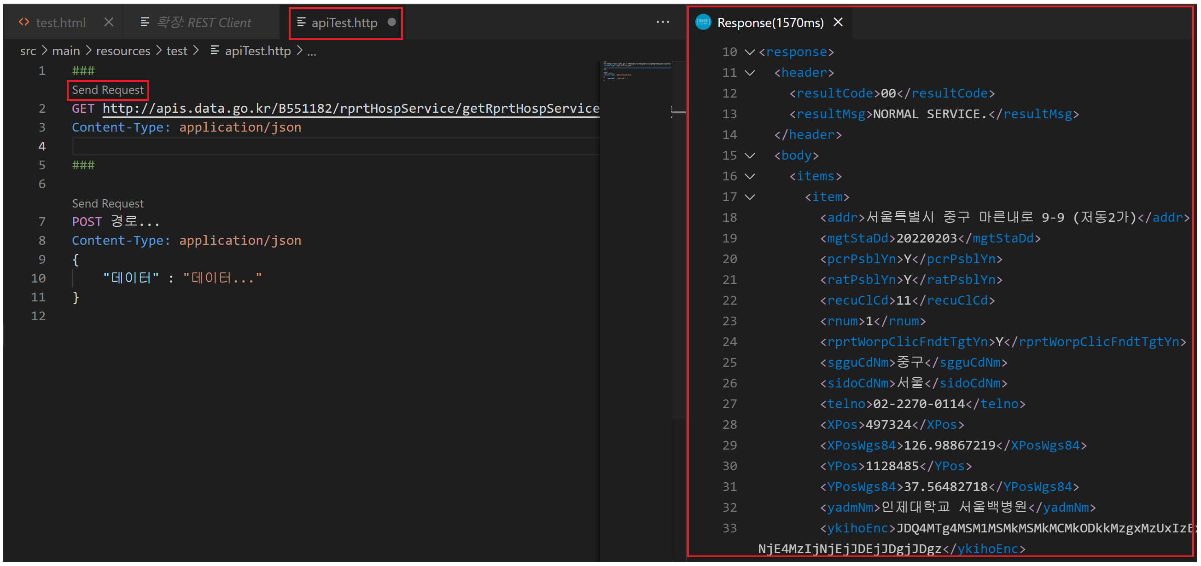Image resolution: width=1201 pixels, height=566 pixels.
Task: Click the REST Client logo in the Response panel
Action: click(x=703, y=22)
